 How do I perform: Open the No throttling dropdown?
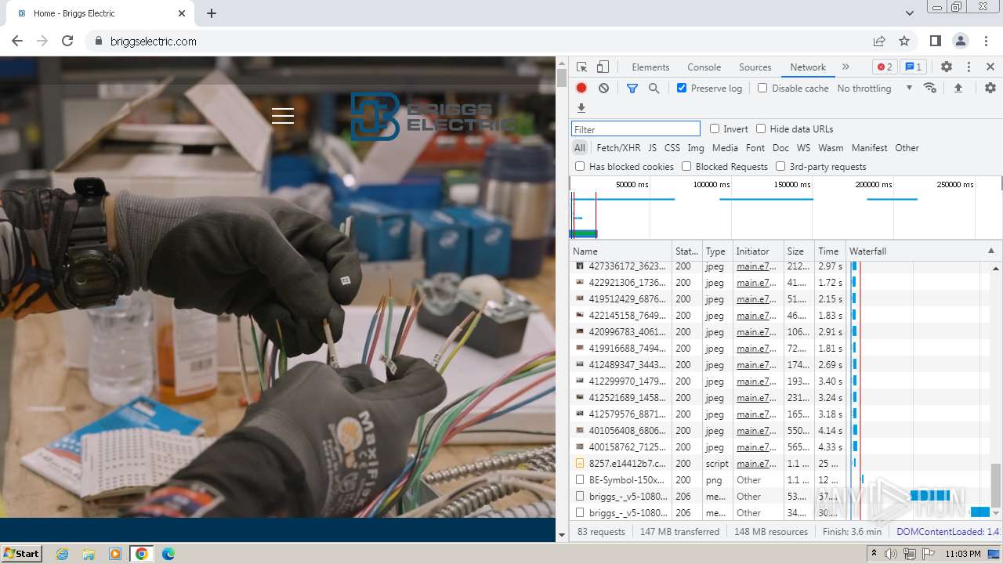(x=874, y=89)
